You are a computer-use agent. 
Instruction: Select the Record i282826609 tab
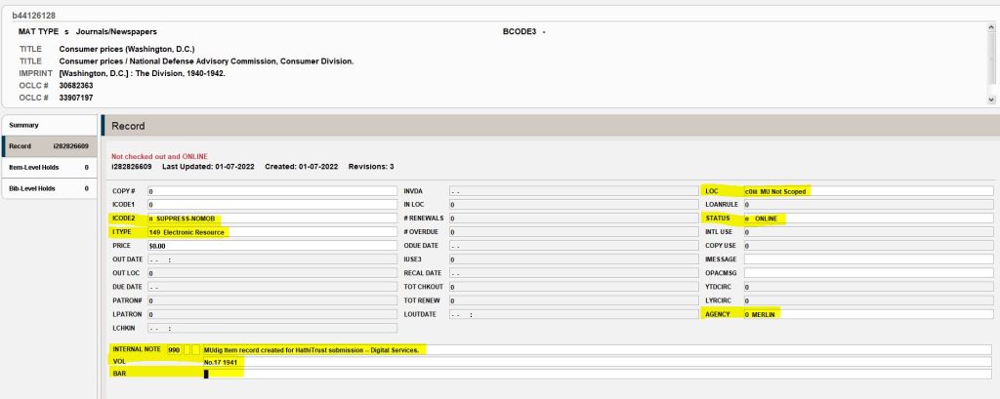49,146
